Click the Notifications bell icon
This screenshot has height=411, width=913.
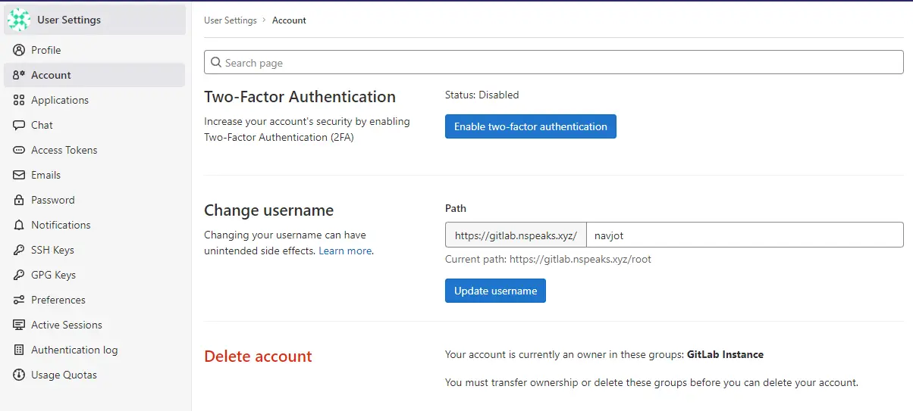18,225
